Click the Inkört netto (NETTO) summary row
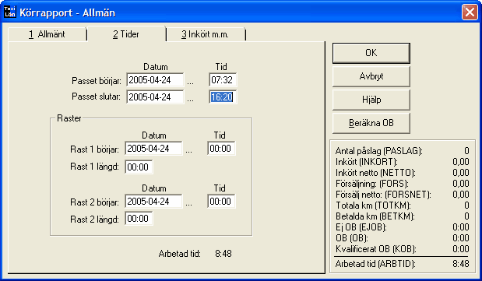482x281 pixels. point(403,173)
